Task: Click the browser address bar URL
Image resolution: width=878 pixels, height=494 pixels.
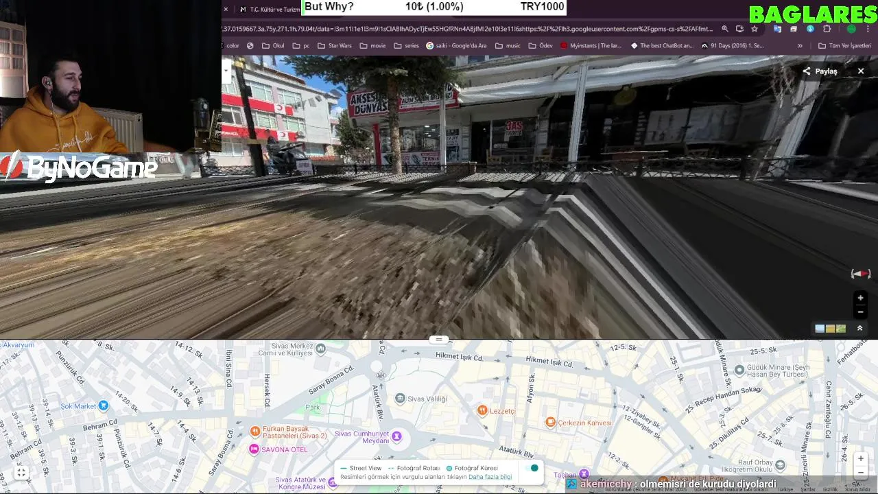Action: 468,29
